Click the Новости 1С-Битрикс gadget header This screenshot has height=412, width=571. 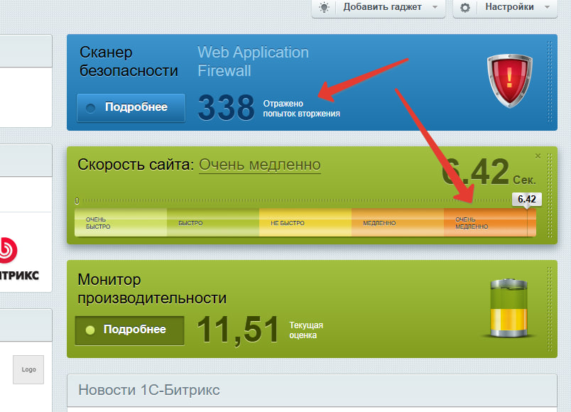coord(149,390)
